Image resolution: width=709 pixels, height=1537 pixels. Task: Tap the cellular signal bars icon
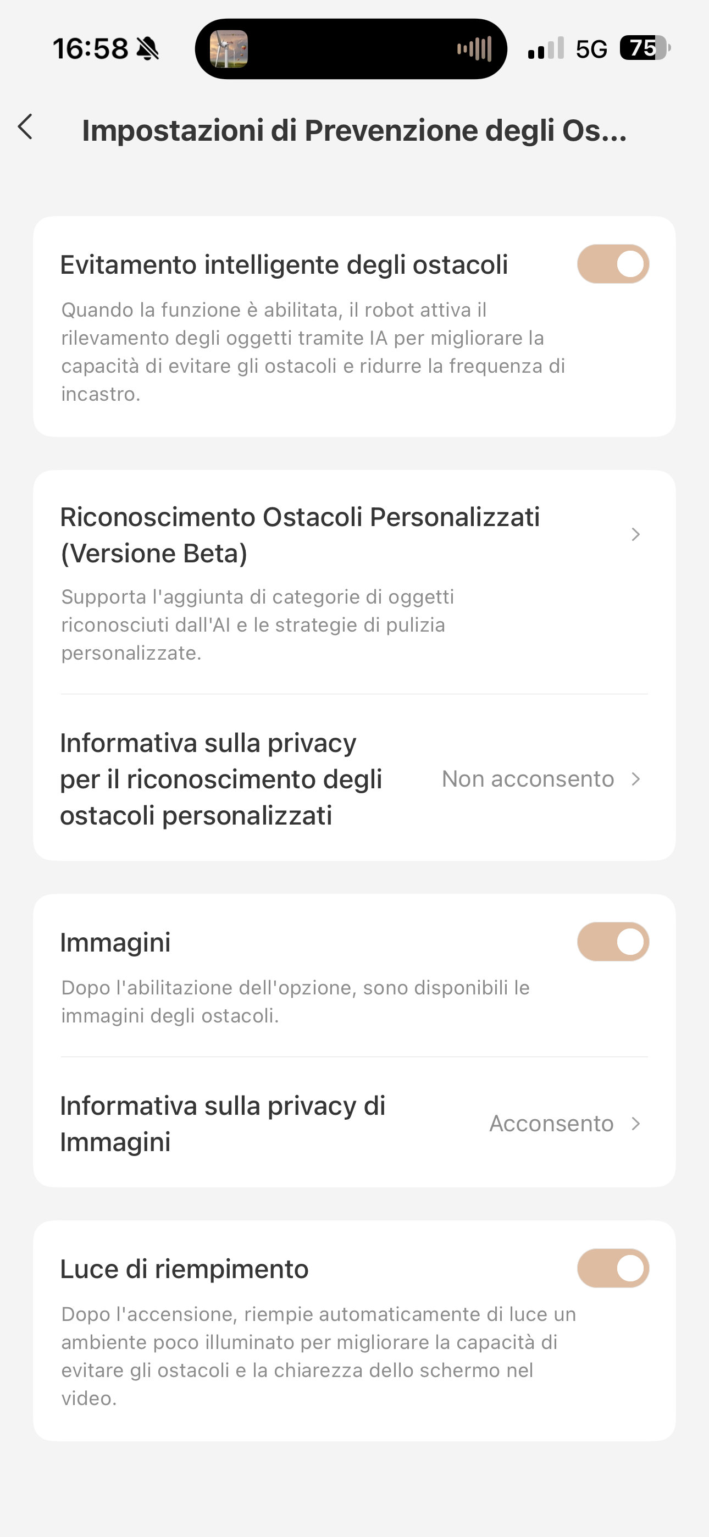[x=545, y=48]
